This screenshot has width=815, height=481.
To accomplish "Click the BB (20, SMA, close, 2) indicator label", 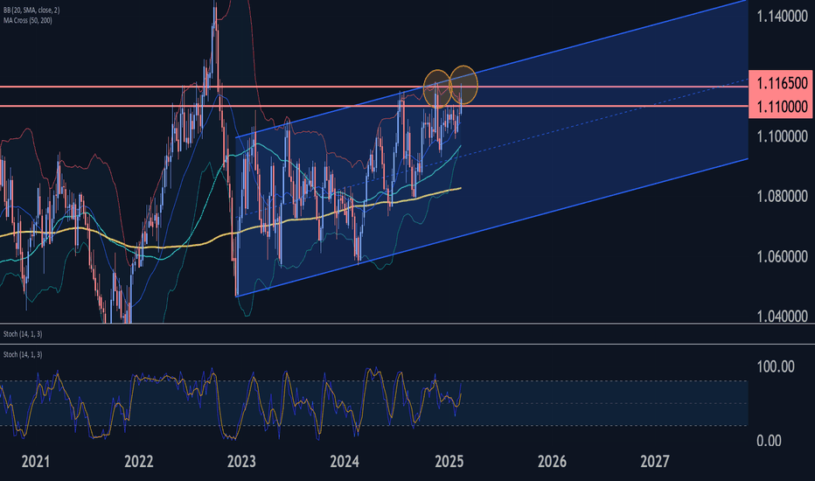I will 31,10.
